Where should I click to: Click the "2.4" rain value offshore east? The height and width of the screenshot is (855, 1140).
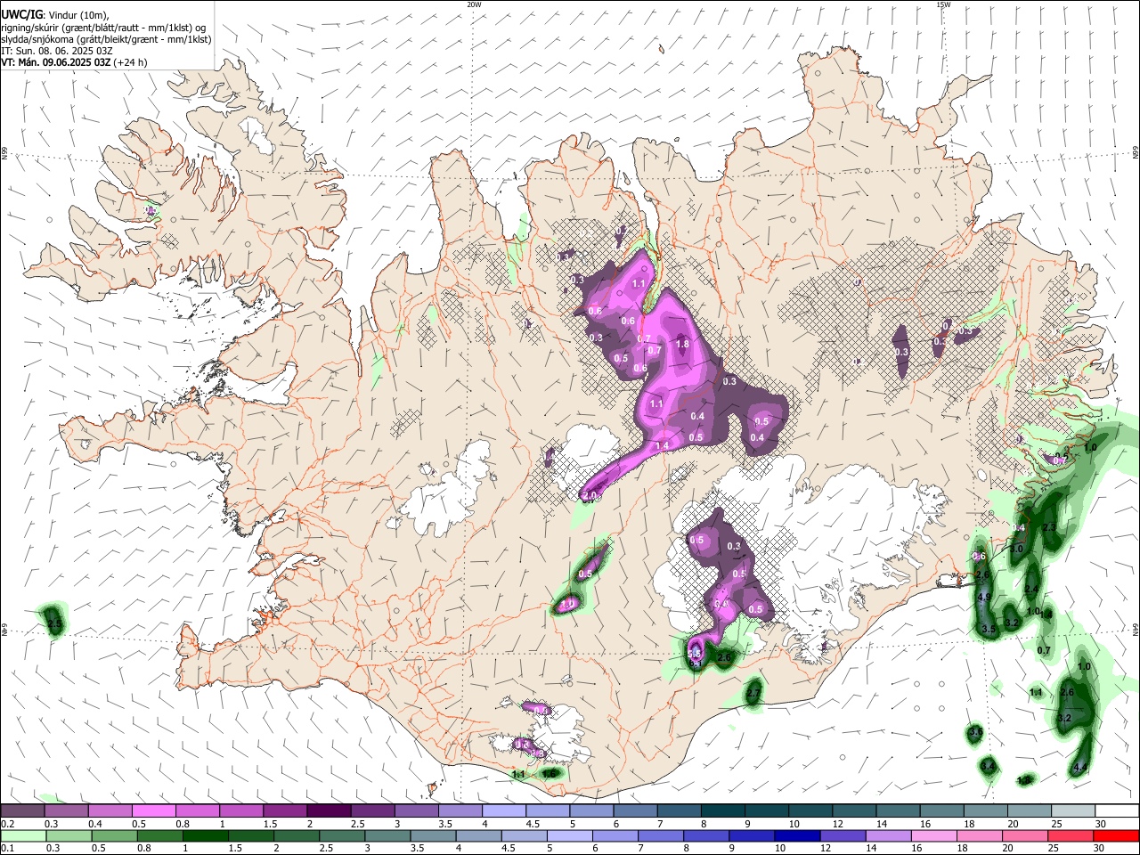coord(1031,590)
